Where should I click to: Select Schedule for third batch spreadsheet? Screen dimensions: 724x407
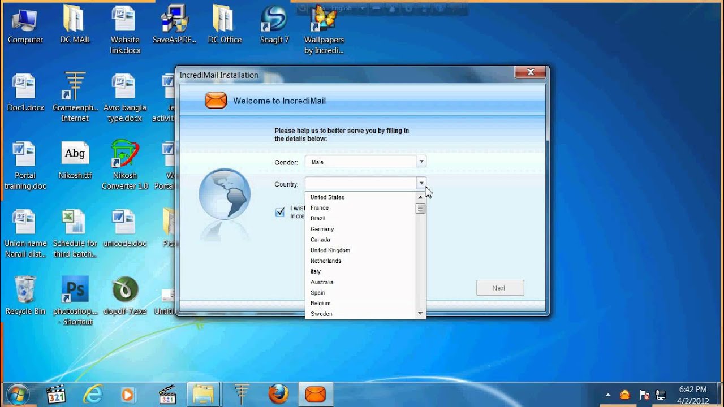pos(75,233)
